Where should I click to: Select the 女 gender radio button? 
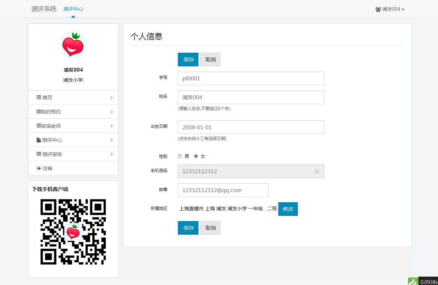point(196,156)
